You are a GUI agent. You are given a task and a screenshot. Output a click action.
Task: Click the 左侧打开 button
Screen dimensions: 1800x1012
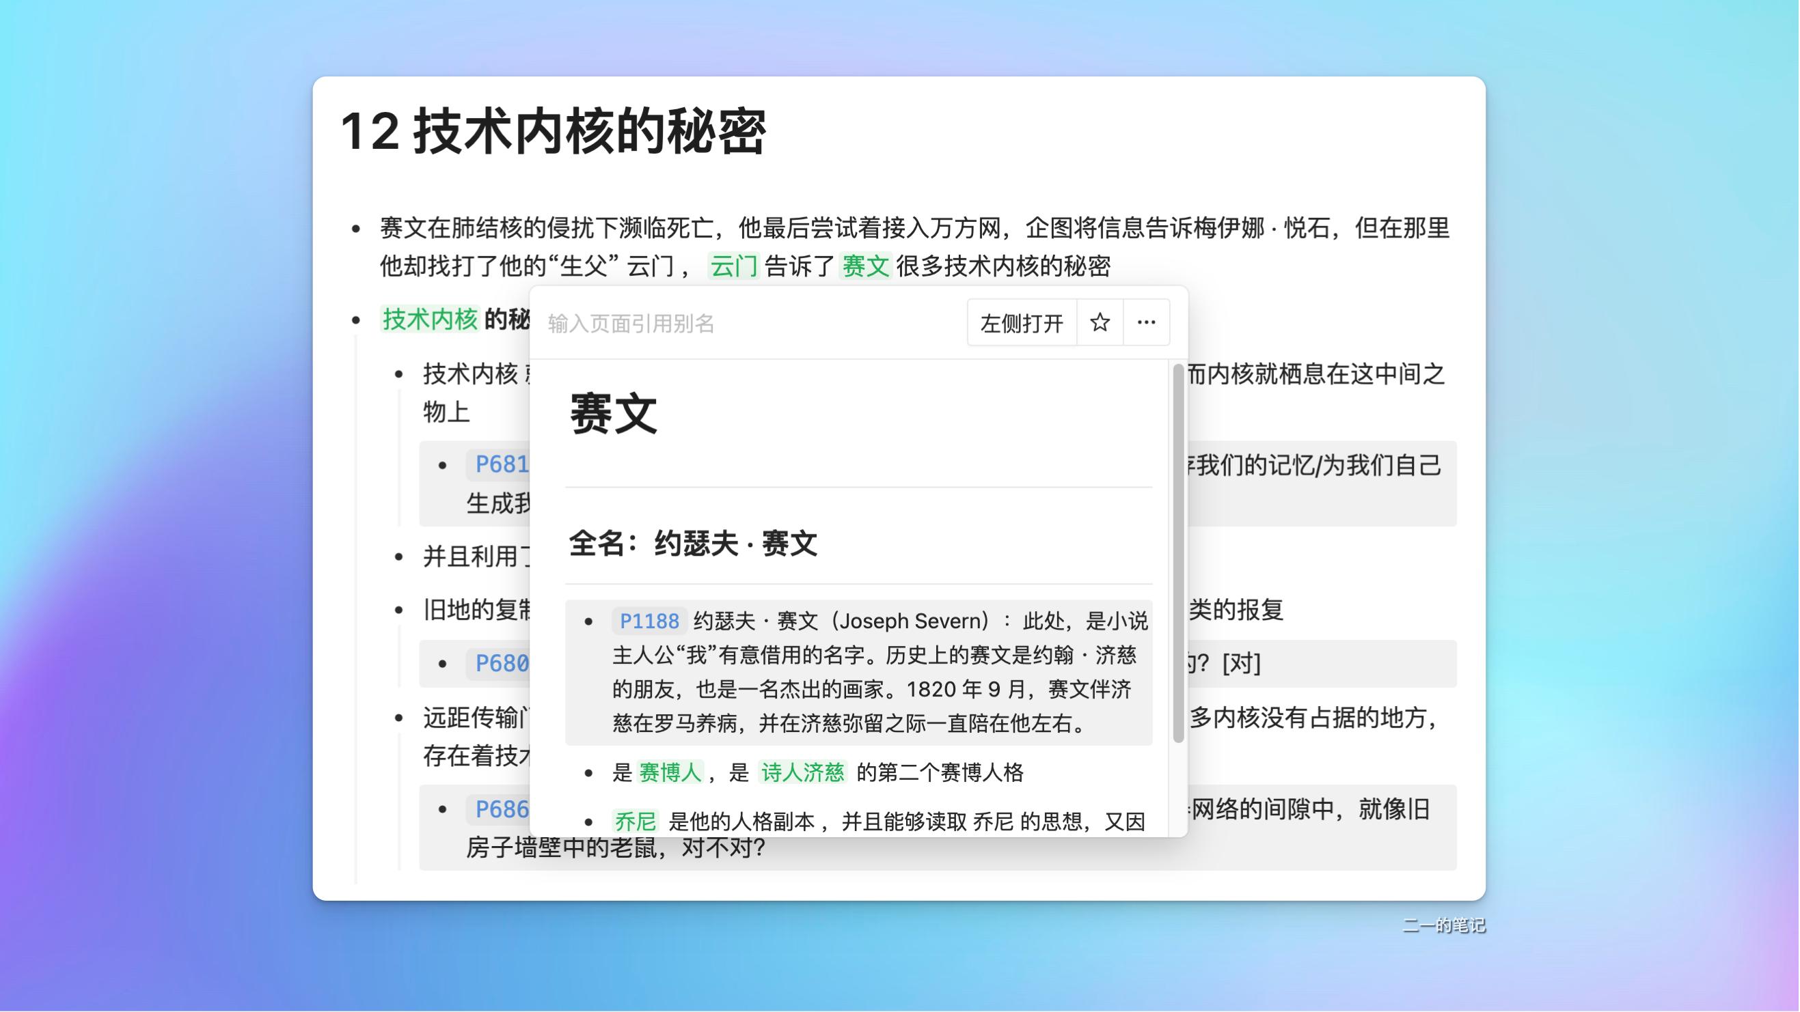(x=1022, y=323)
